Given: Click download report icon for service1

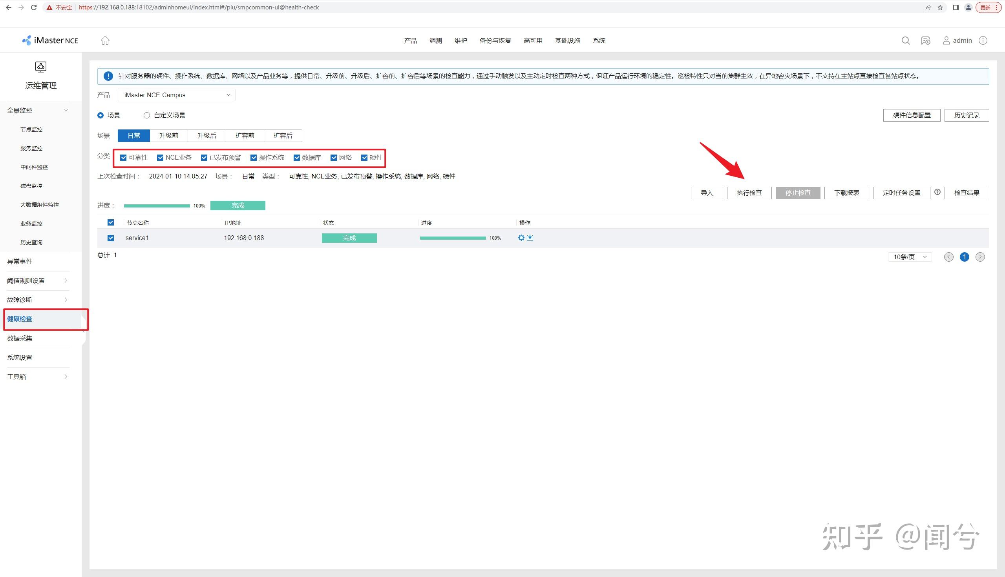Looking at the screenshot, I should pyautogui.click(x=530, y=238).
